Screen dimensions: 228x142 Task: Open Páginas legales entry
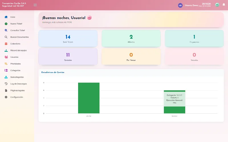(x=17, y=90)
